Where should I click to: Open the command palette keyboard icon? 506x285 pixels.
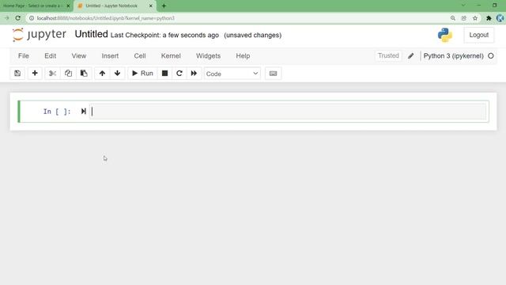273,74
